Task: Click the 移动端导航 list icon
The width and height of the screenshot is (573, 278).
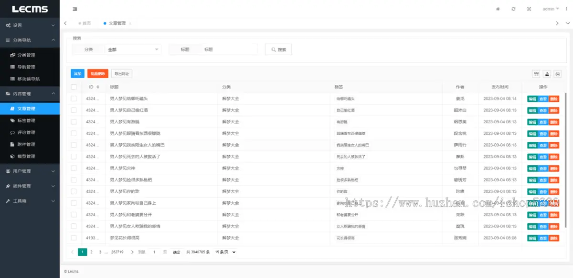Action: [x=13, y=79]
